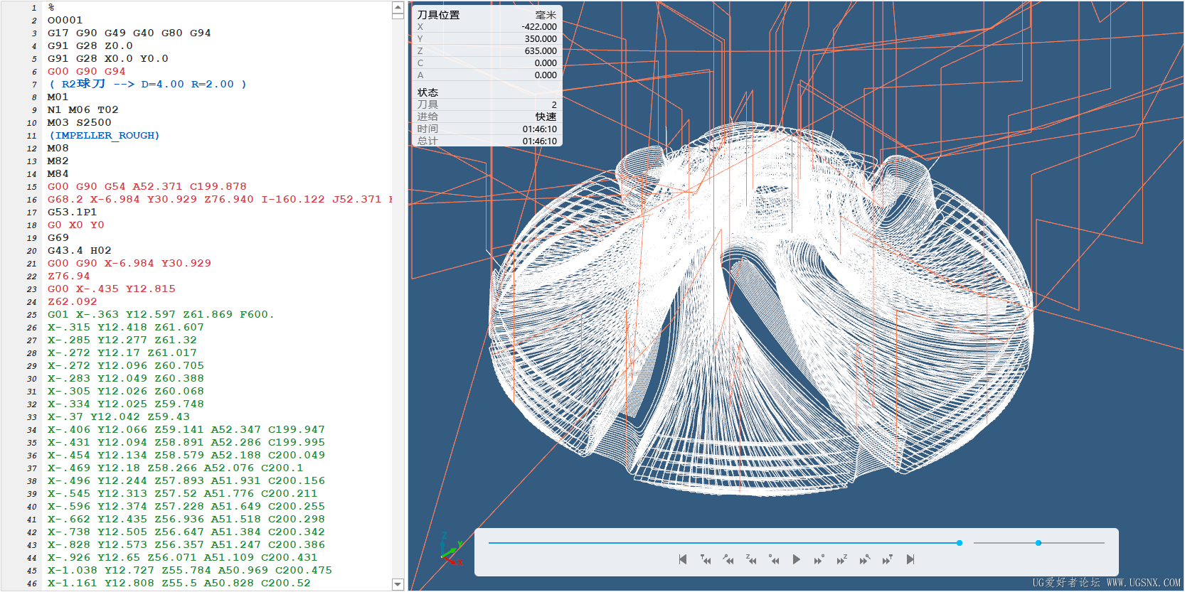
Task: Click line number 46 in gutter
Action: pyautogui.click(x=32, y=583)
